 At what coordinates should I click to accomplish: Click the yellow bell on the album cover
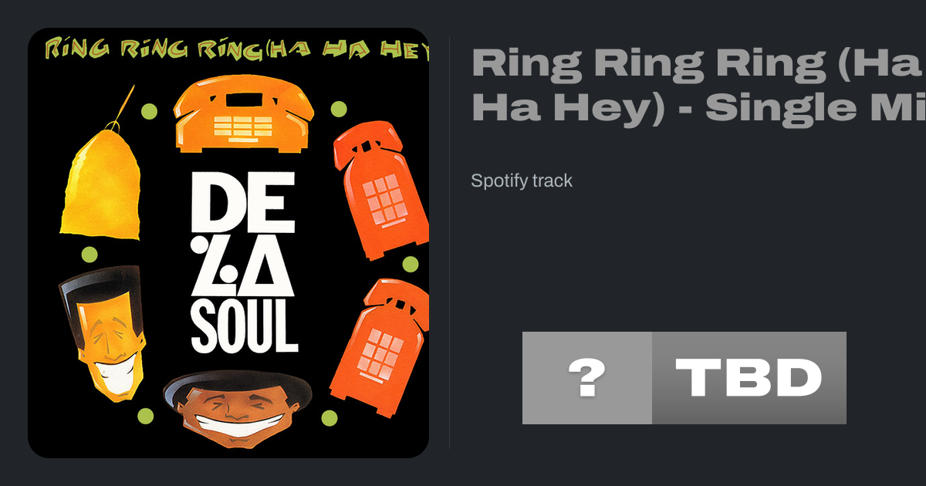tap(100, 181)
